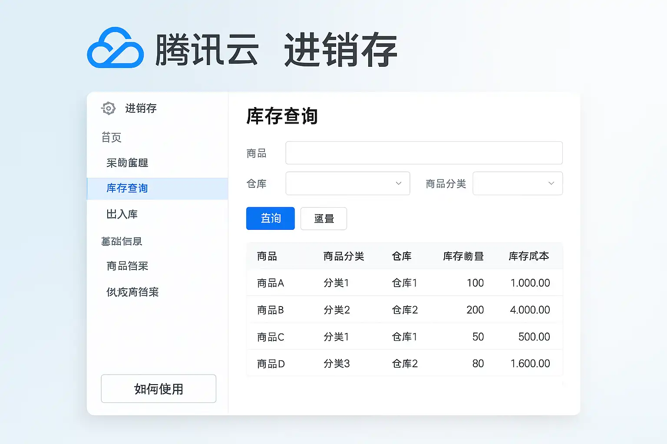Viewport: 667px width, 444px height.
Task: Open the 仓库 dropdown
Action: pos(348,183)
